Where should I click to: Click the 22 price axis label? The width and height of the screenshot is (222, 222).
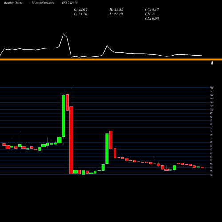click(211, 168)
